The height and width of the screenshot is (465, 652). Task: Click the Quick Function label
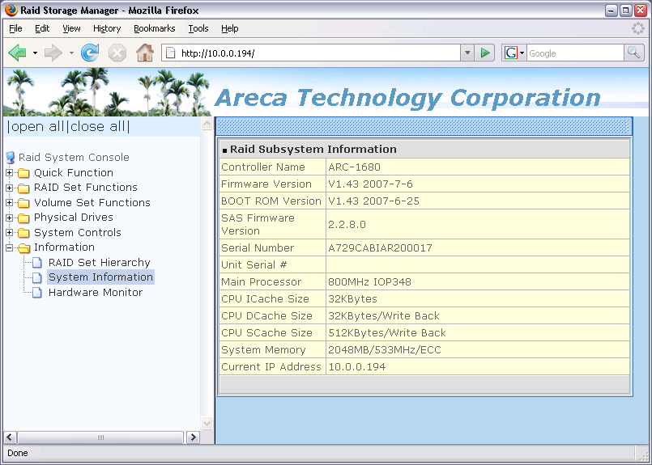pos(74,173)
